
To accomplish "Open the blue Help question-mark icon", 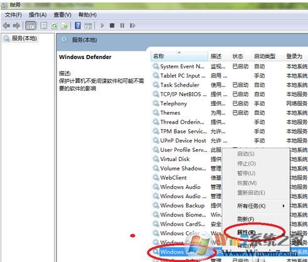I will coord(78,26).
